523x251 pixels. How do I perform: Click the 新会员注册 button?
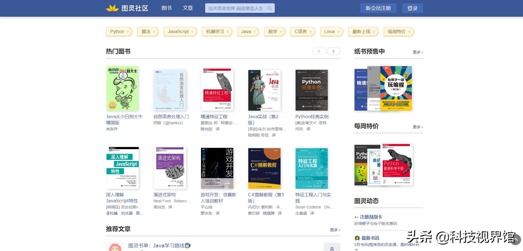[378, 8]
